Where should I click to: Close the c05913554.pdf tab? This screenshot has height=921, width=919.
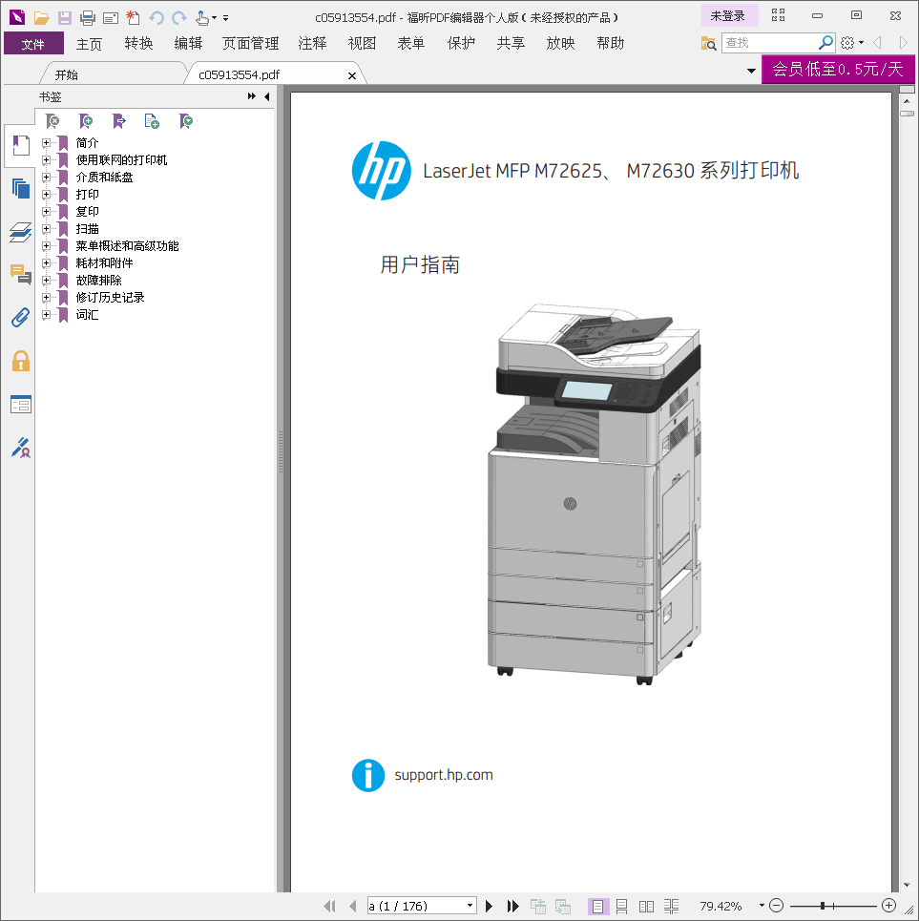tap(352, 75)
